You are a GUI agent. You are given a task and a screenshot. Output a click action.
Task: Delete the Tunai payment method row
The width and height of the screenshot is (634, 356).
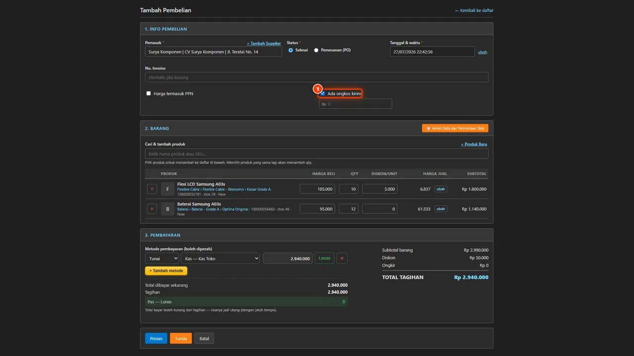point(342,258)
